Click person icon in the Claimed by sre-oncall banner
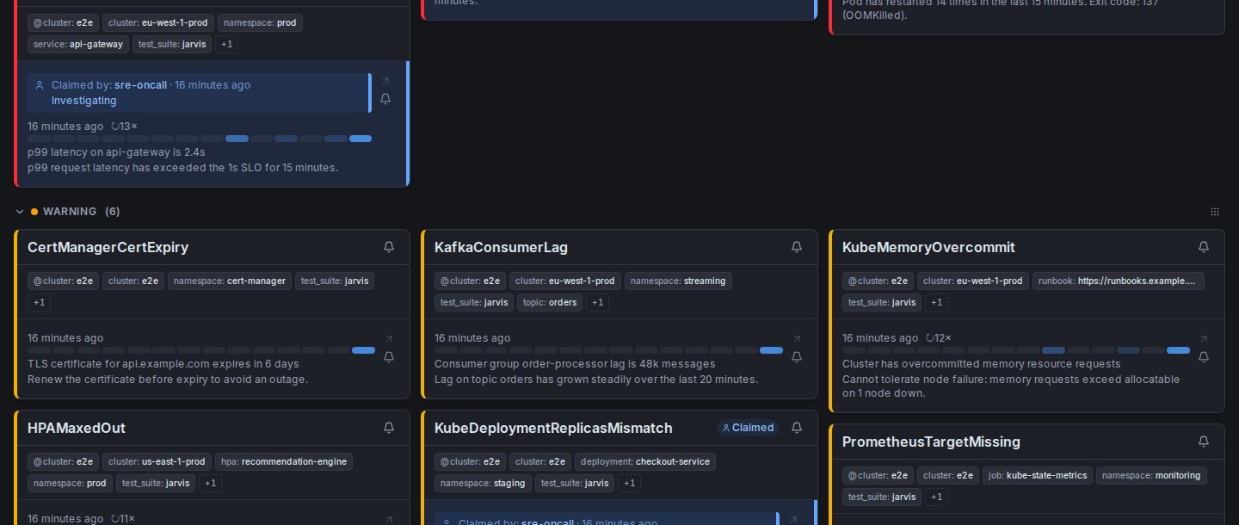1239x525 pixels. point(40,85)
